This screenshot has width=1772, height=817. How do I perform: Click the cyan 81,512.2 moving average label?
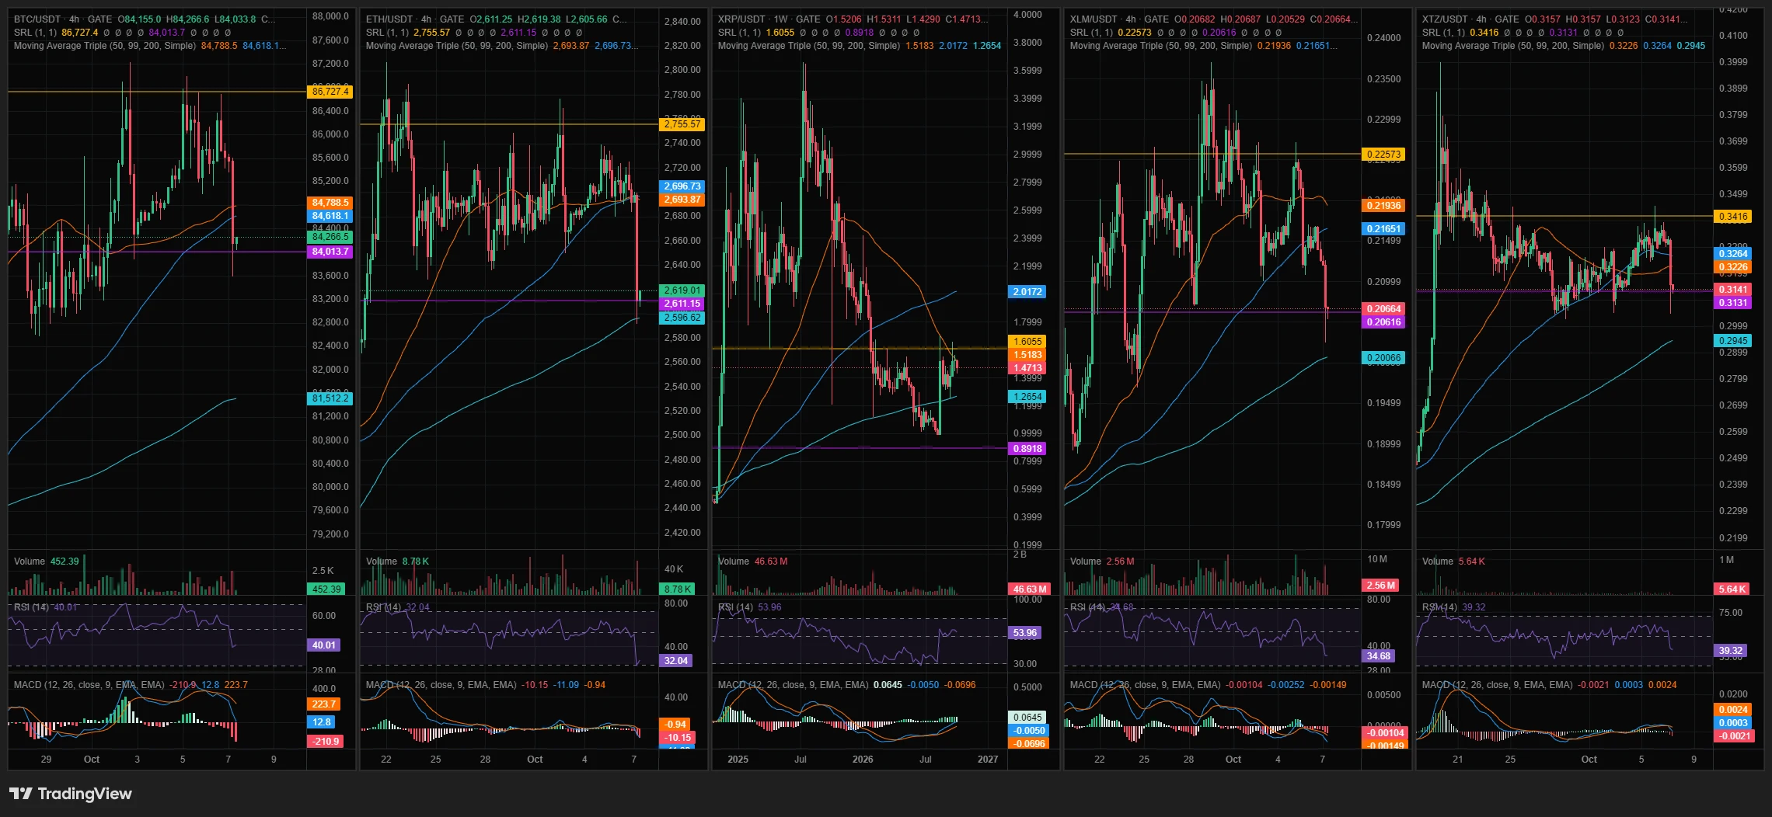(x=330, y=398)
